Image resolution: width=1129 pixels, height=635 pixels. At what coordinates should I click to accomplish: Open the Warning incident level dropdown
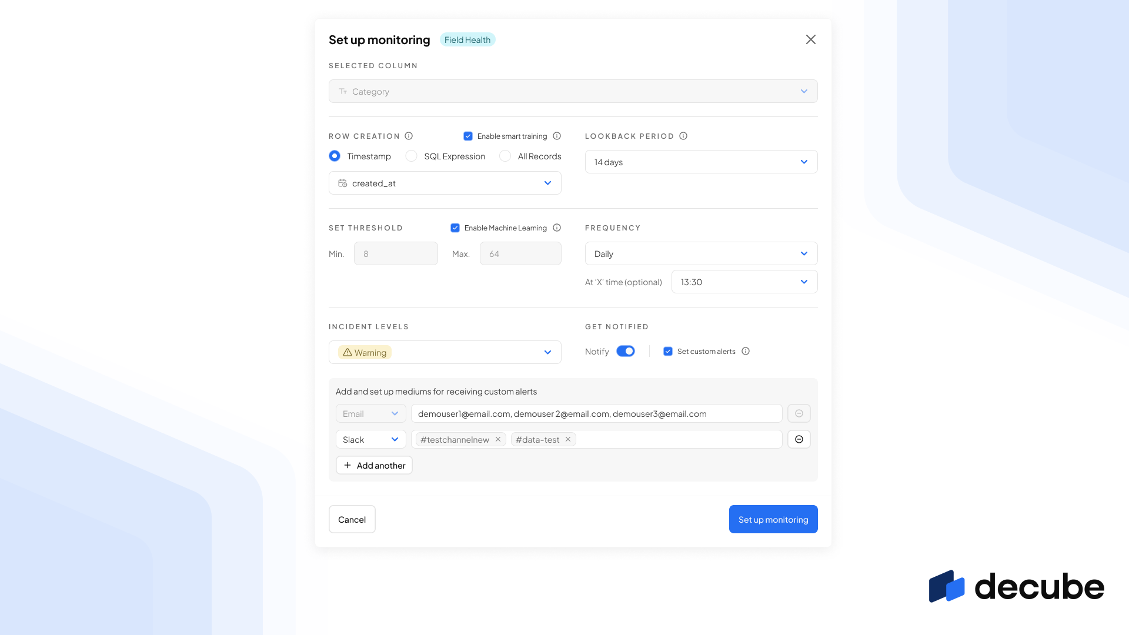click(x=445, y=352)
